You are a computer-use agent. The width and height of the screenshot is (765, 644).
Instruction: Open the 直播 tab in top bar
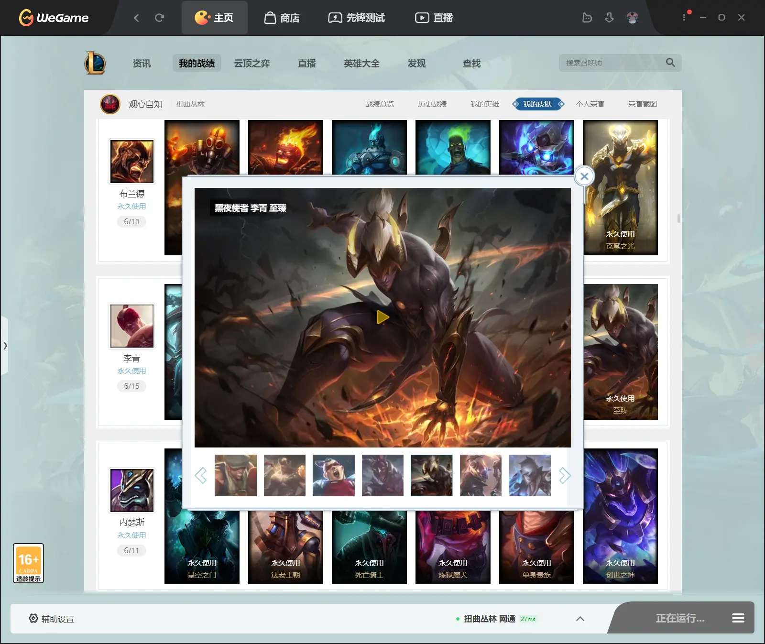(x=434, y=18)
